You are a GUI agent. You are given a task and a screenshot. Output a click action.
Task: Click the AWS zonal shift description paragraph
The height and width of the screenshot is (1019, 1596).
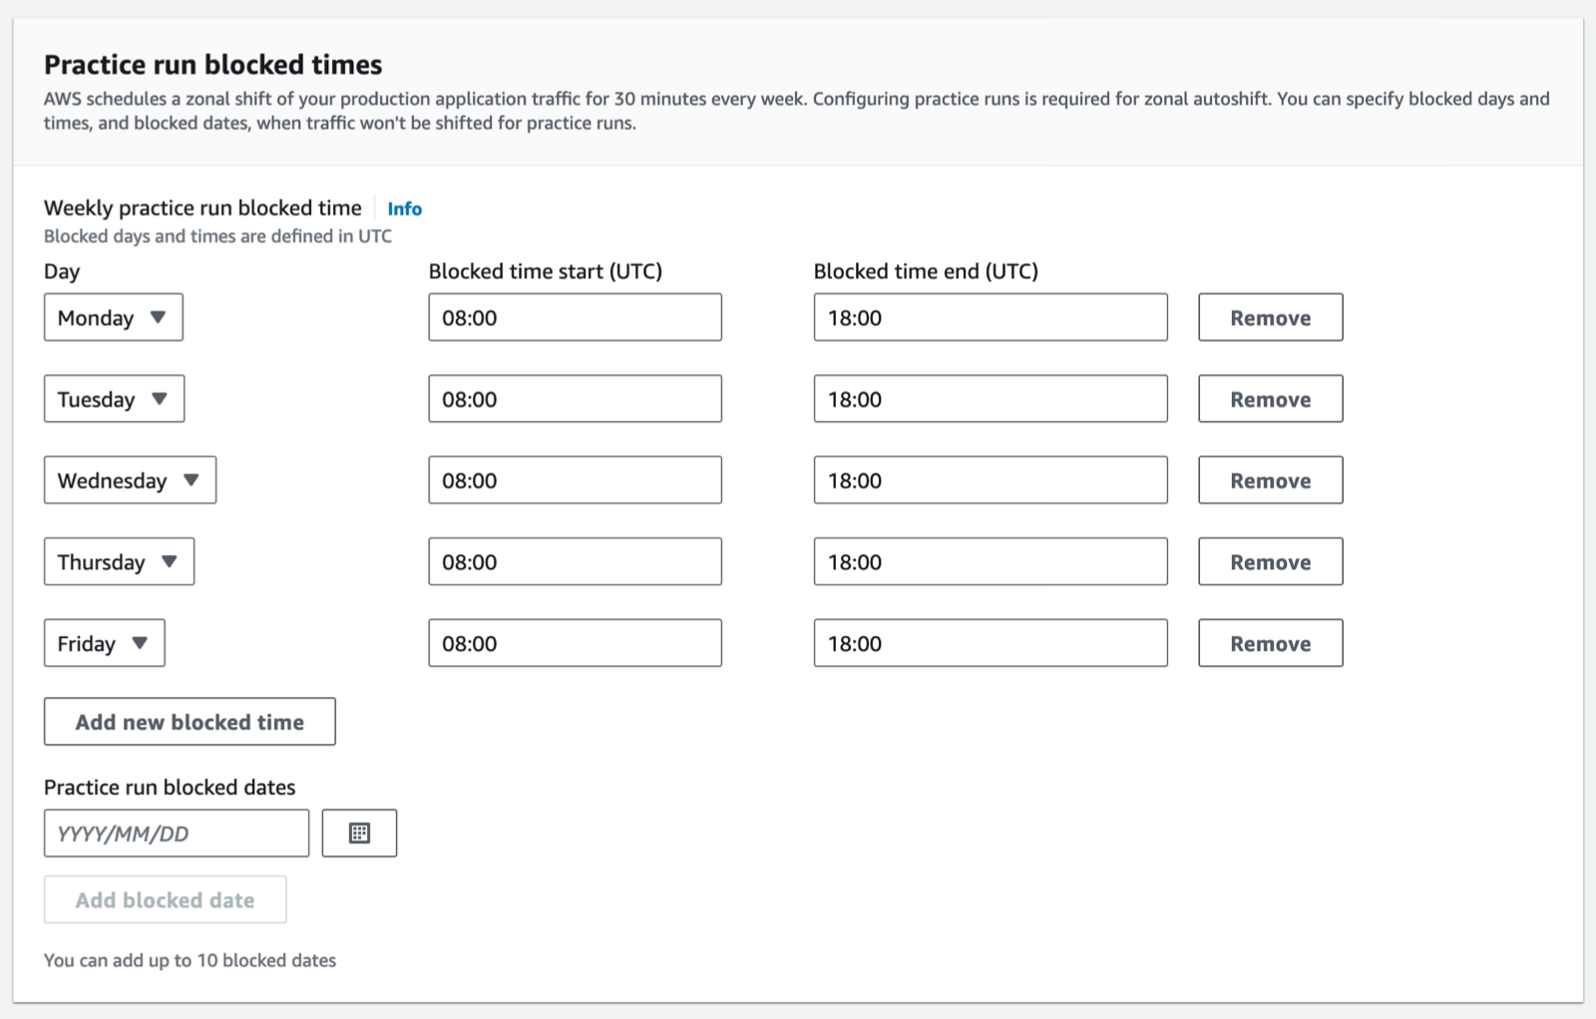tap(797, 111)
